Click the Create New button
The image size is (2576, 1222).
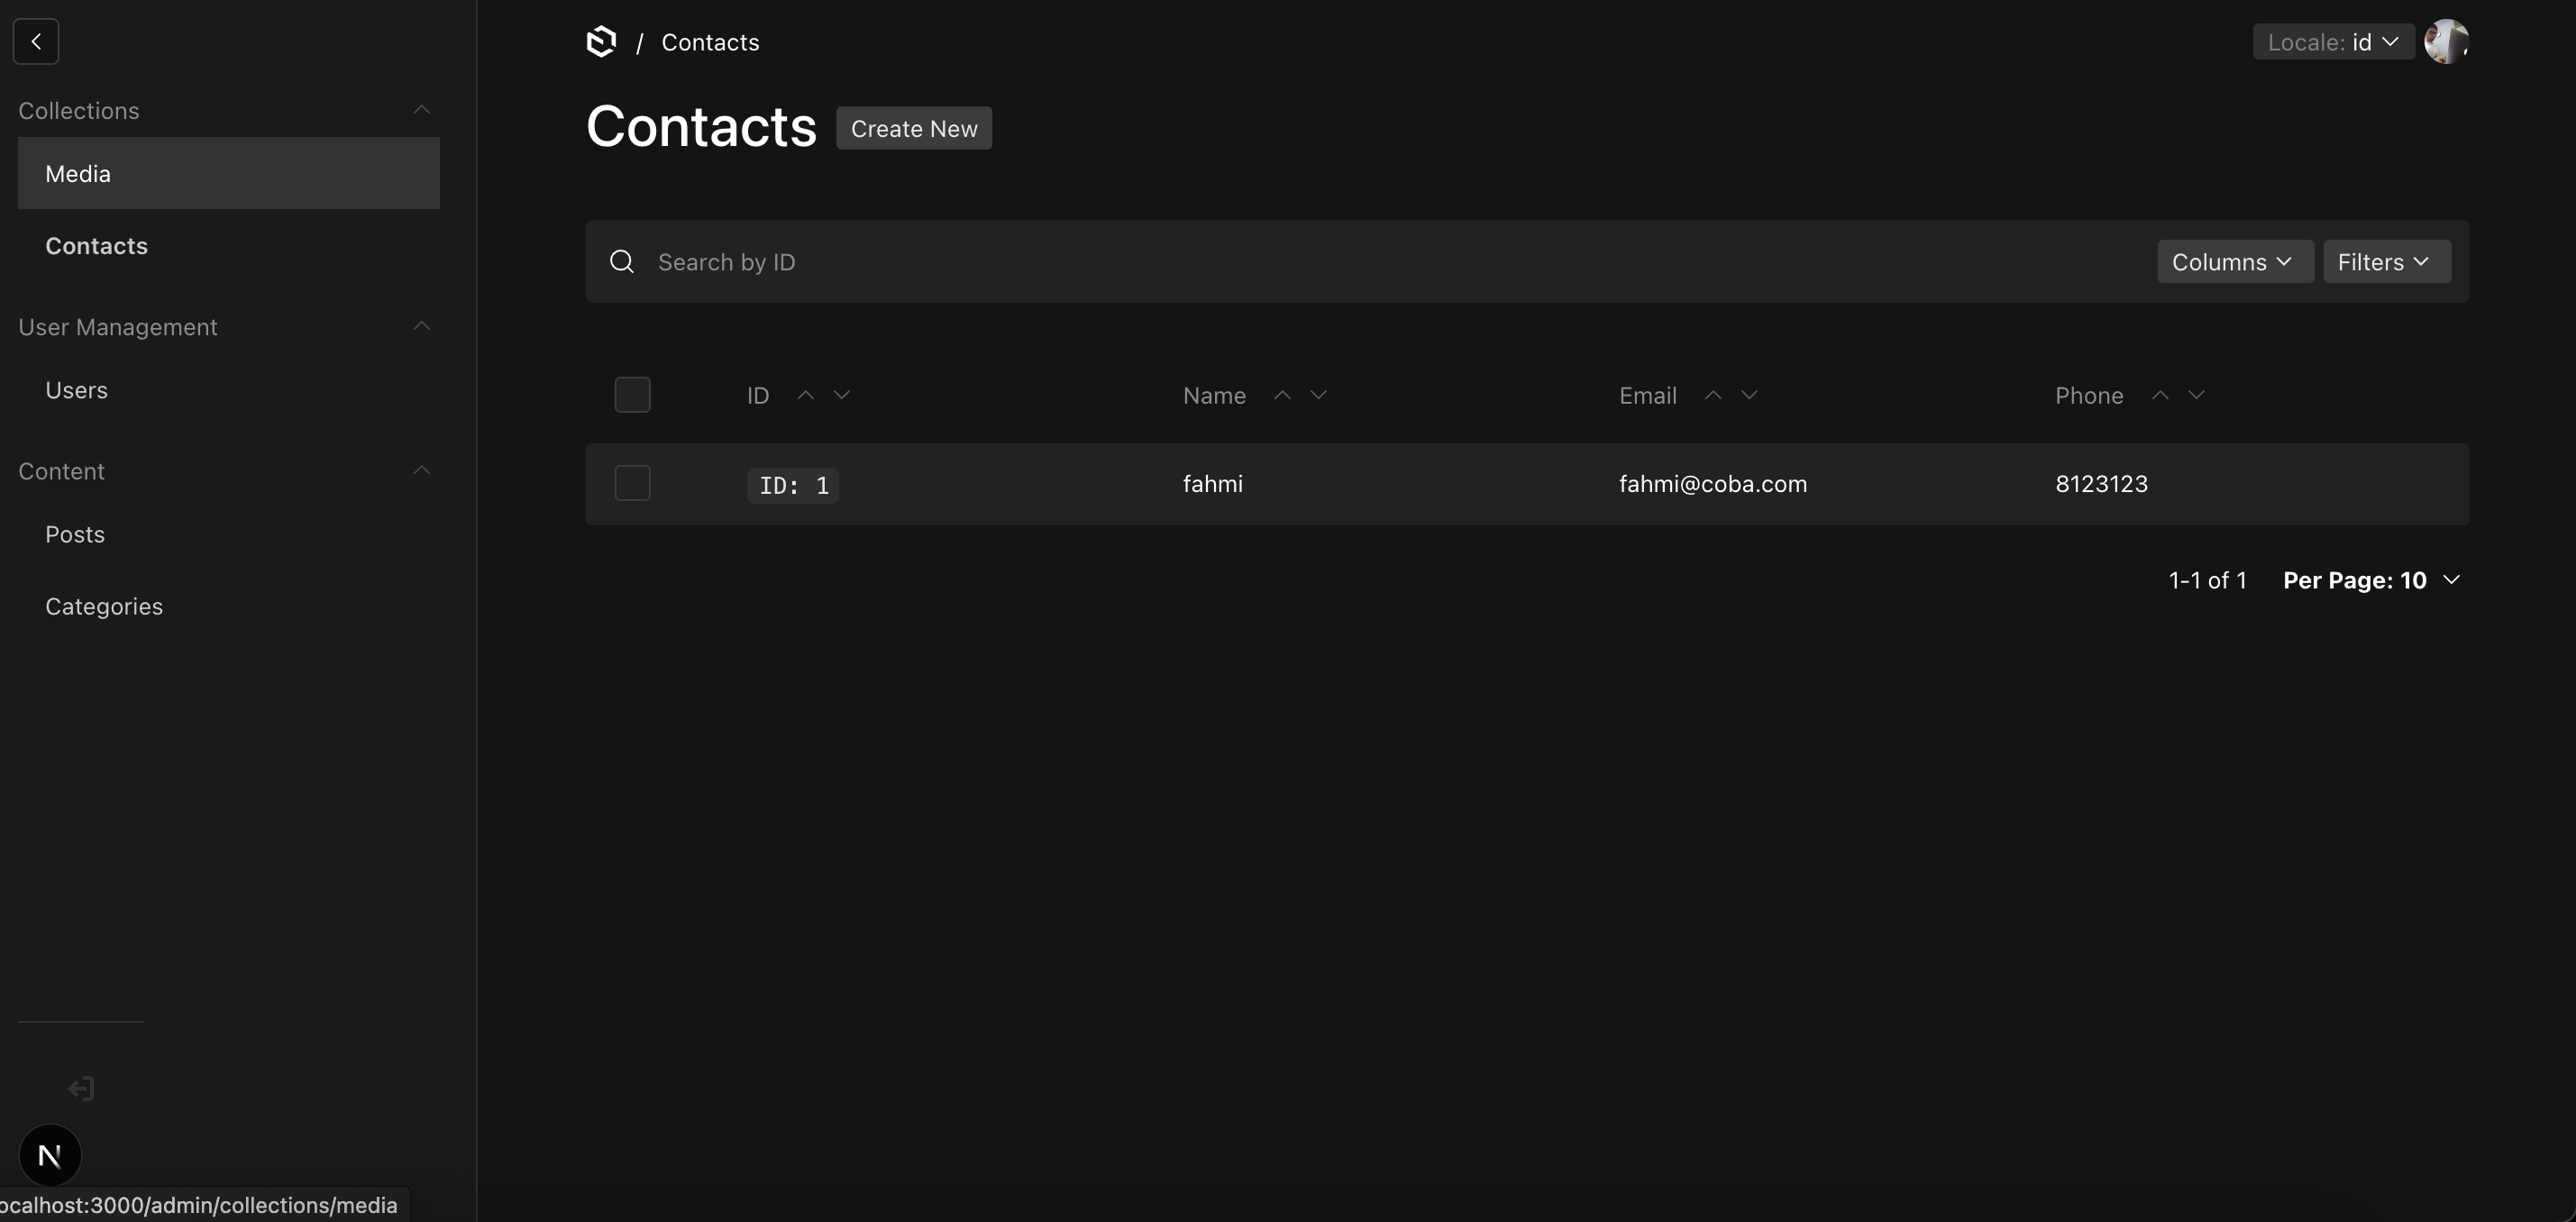(x=913, y=129)
